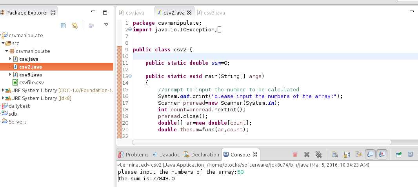Select csvfile.csv in the tree
The image size is (418, 187).
[31, 83]
